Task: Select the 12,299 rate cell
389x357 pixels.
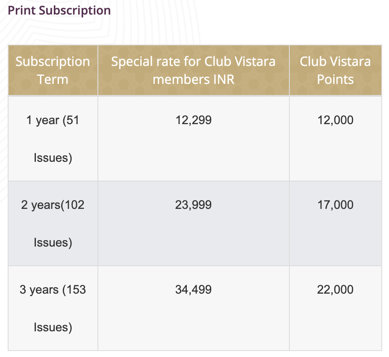Action: pyautogui.click(x=194, y=139)
